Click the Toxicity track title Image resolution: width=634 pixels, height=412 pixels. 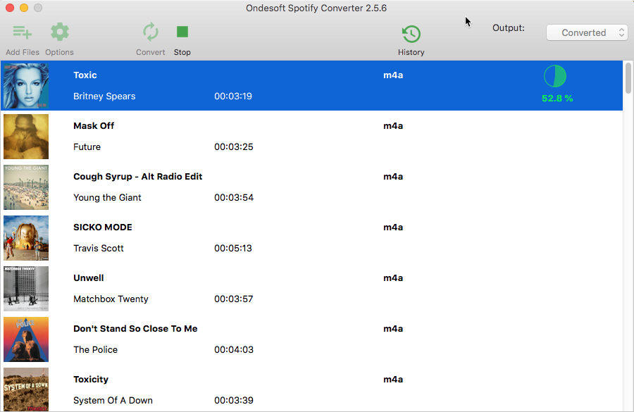91,379
